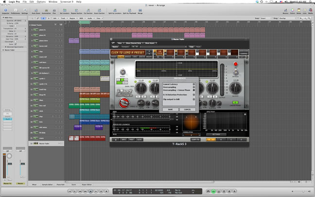Viewport: 315px width, 197px height.
Task: Flip the BYPASS toggle switch
Action: click(235, 72)
